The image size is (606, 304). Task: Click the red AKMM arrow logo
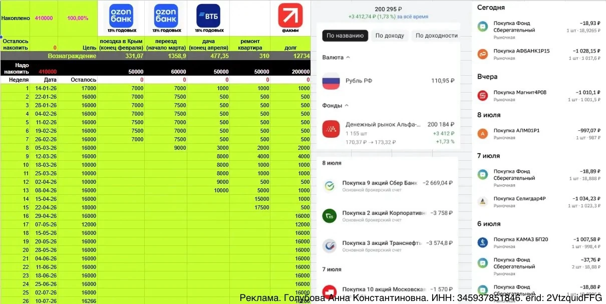[x=290, y=15]
